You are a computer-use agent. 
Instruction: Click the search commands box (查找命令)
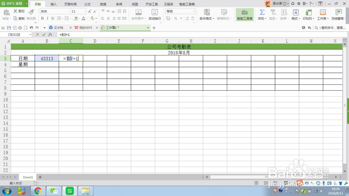click(330, 28)
